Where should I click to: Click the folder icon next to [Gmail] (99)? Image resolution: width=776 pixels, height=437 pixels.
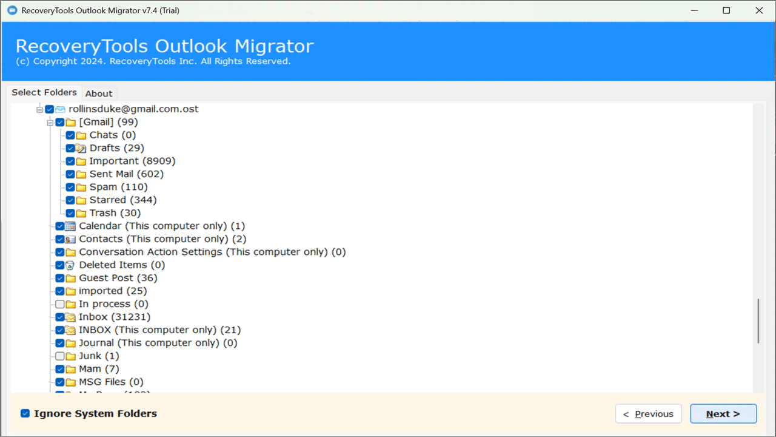tap(71, 123)
